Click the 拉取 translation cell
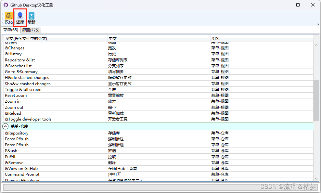Screen dimensions: 321x193 [159, 157]
